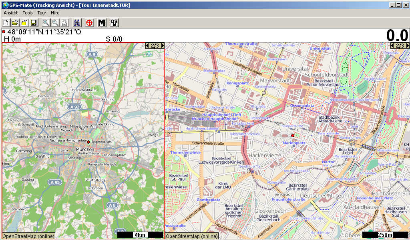The height and width of the screenshot is (240, 410).
Task: Open the Hilfe menu
Action: tap(55, 13)
